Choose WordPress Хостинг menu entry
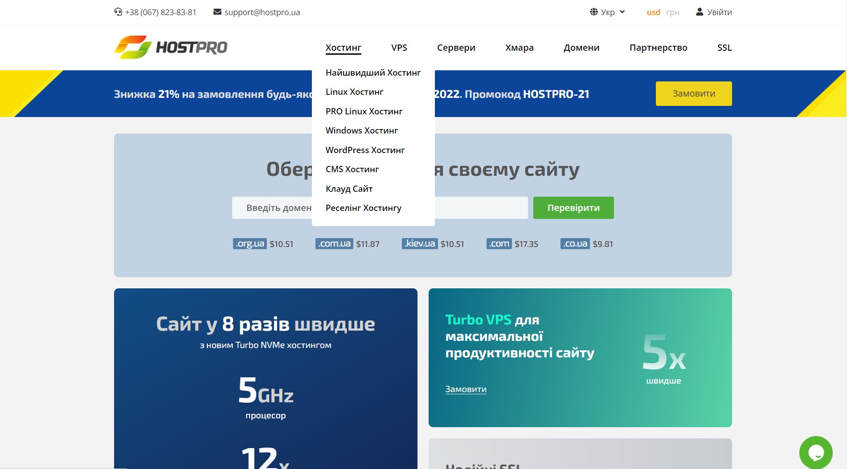The image size is (847, 469). (x=365, y=150)
